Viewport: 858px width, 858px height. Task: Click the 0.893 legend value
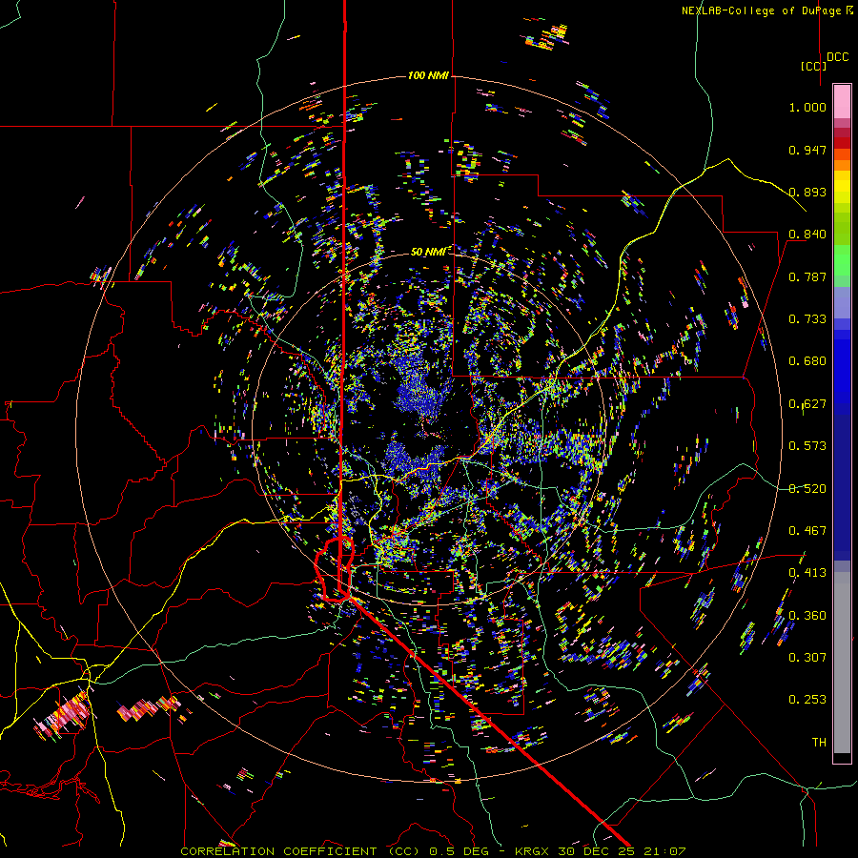tap(807, 192)
